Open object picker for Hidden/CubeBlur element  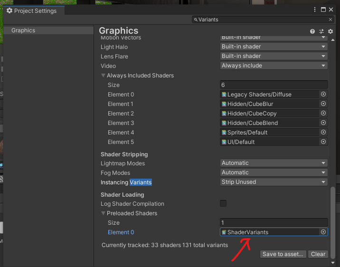[x=323, y=104]
